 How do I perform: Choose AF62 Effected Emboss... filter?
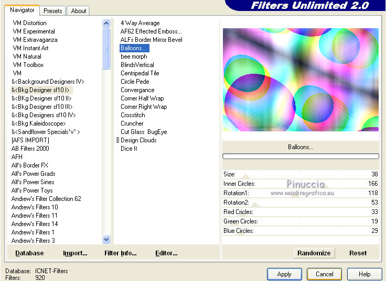151,31
